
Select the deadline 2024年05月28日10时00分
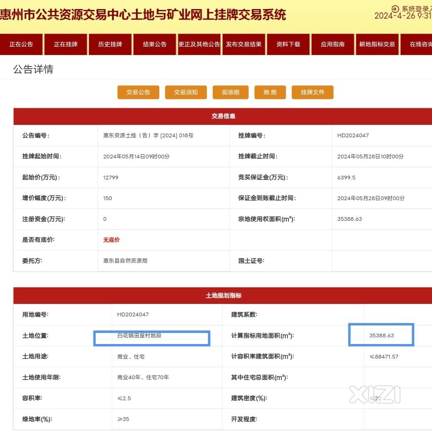[370, 156]
